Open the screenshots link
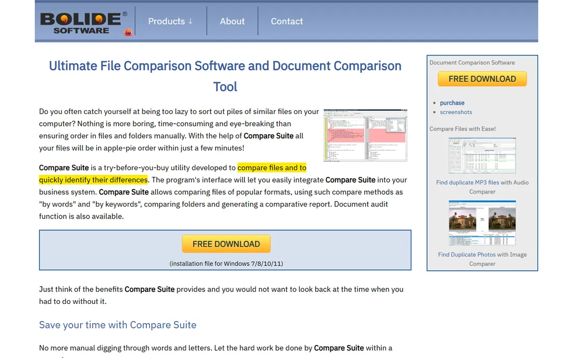 [x=456, y=112]
